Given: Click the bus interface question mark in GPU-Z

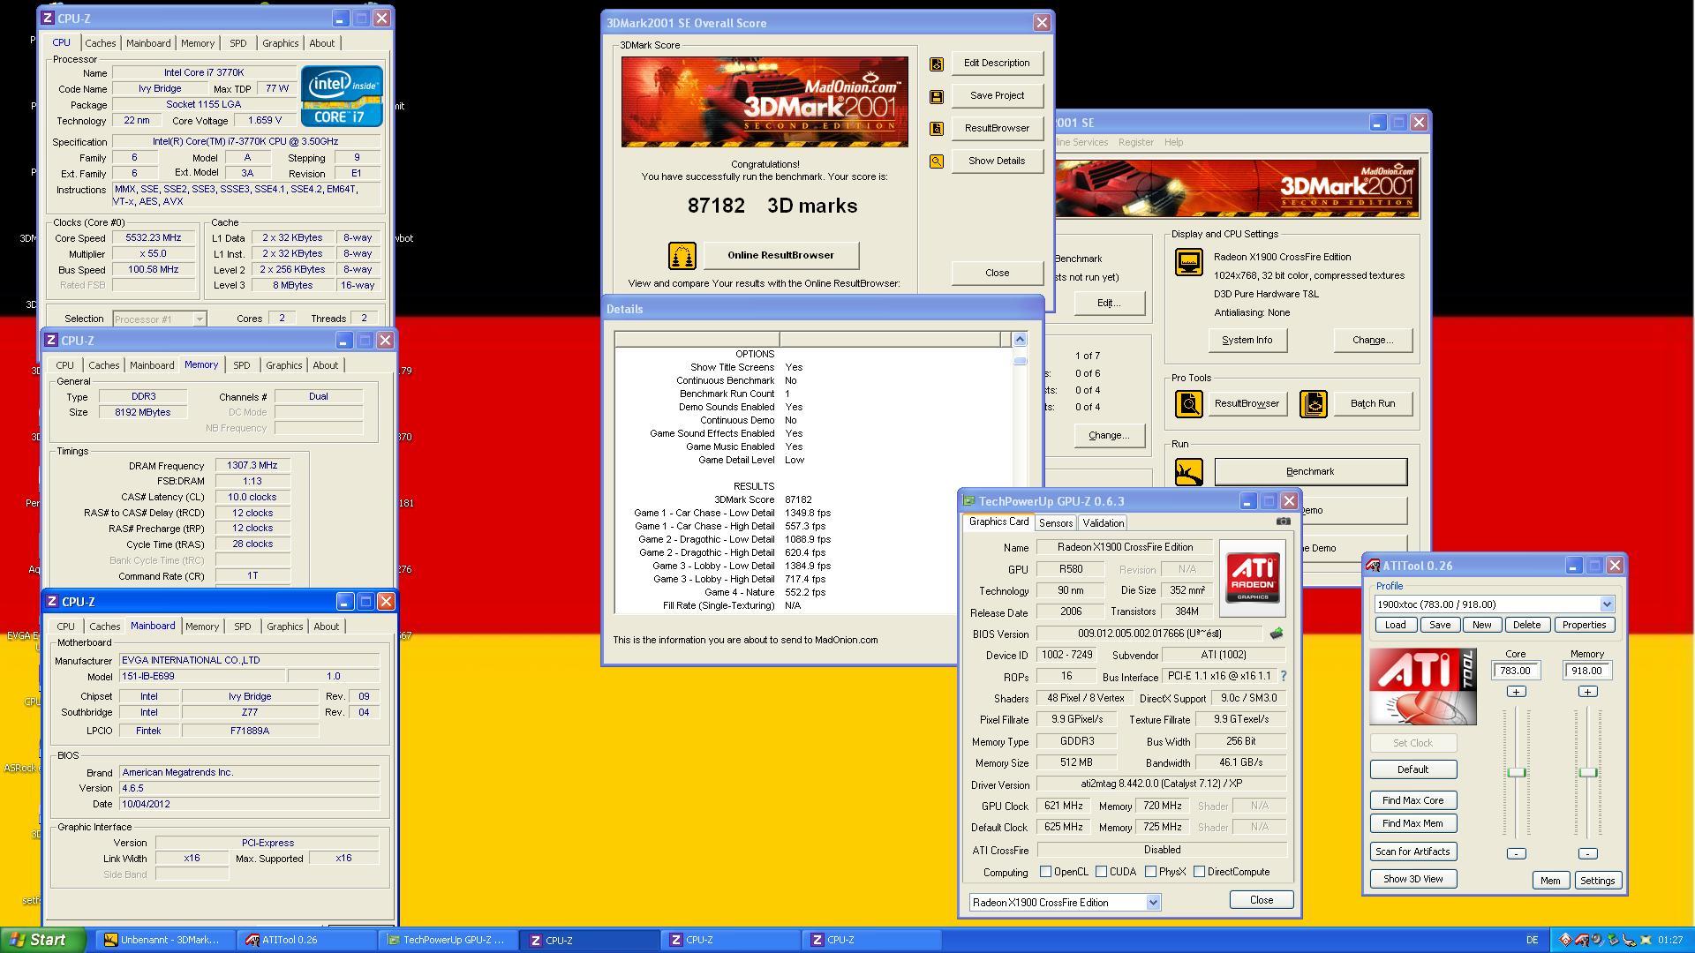Looking at the screenshot, I should 1284,676.
